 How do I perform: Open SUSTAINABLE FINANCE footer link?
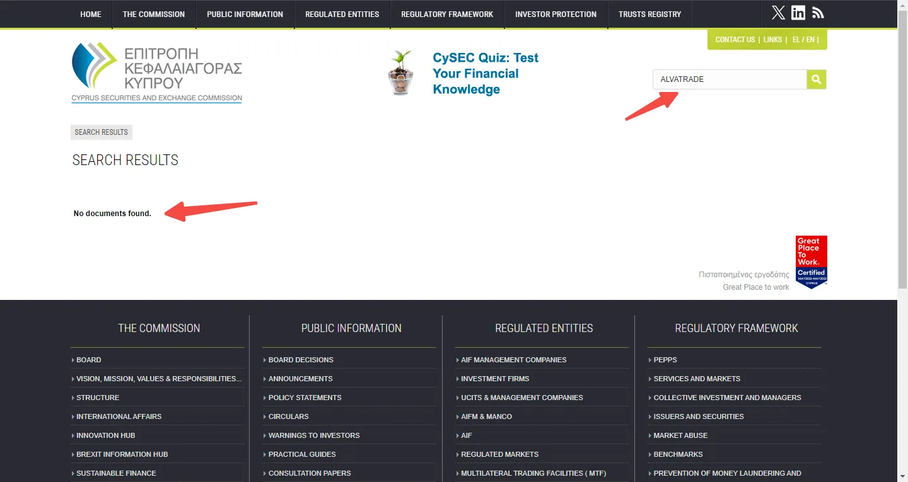[116, 473]
